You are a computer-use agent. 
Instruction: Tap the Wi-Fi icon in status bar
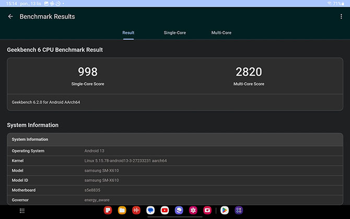[x=329, y=3]
